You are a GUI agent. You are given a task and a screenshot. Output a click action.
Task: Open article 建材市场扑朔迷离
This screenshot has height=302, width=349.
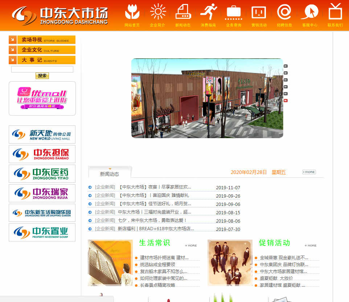coord(164,258)
